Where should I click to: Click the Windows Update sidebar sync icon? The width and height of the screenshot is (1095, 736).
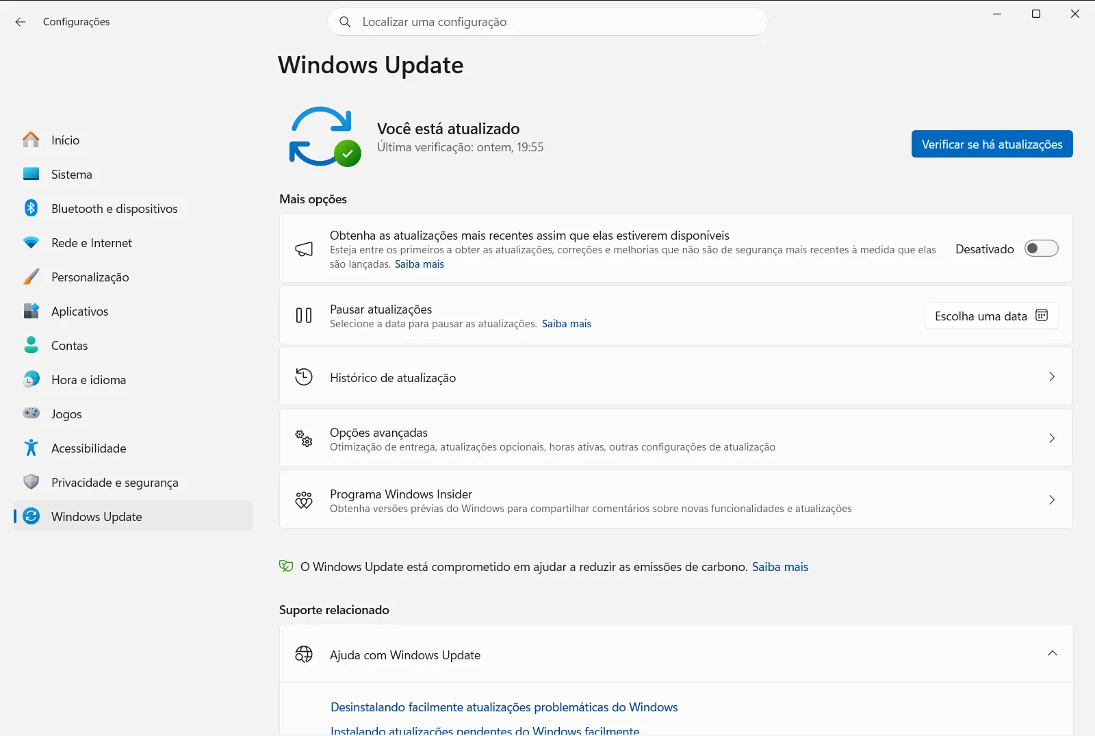[x=31, y=516]
